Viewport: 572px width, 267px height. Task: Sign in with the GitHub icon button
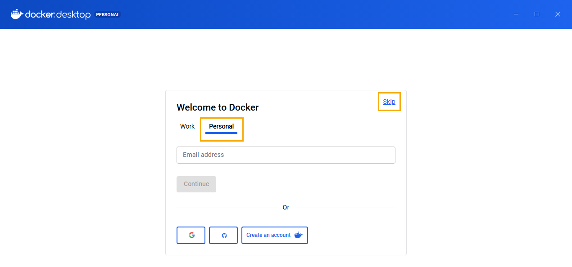pos(223,235)
